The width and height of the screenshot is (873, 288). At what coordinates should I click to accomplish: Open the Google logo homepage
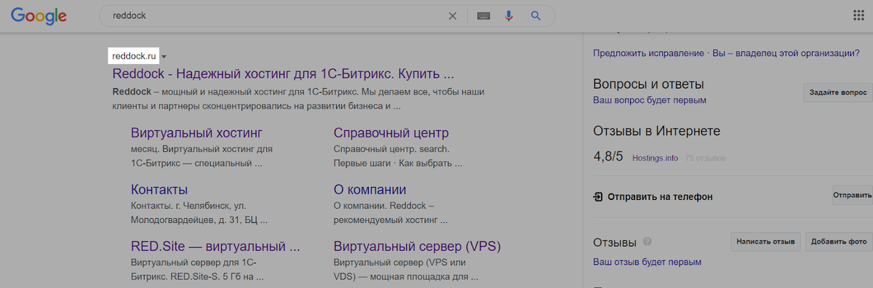[39, 16]
